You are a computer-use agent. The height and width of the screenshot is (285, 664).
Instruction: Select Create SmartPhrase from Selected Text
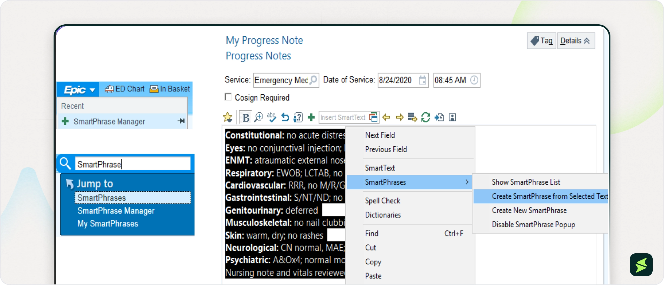click(x=541, y=196)
